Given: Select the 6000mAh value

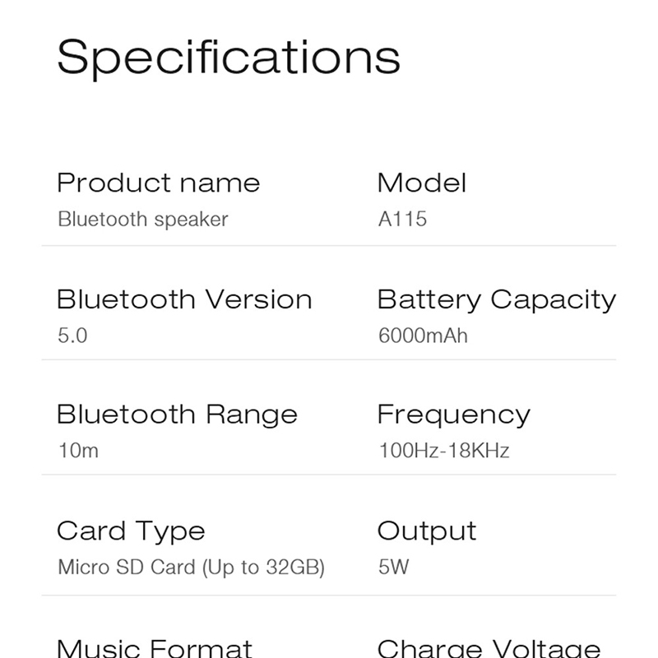Looking at the screenshot, I should coord(423,336).
